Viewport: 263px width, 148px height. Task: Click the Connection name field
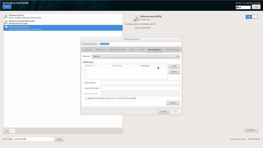140,44
